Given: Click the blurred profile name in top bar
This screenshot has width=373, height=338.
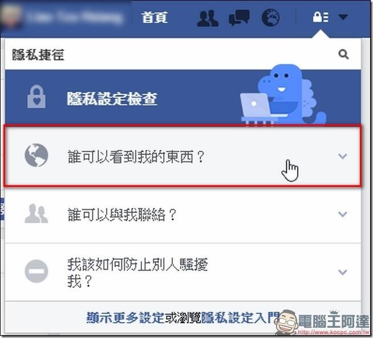Looking at the screenshot, I should click(75, 18).
